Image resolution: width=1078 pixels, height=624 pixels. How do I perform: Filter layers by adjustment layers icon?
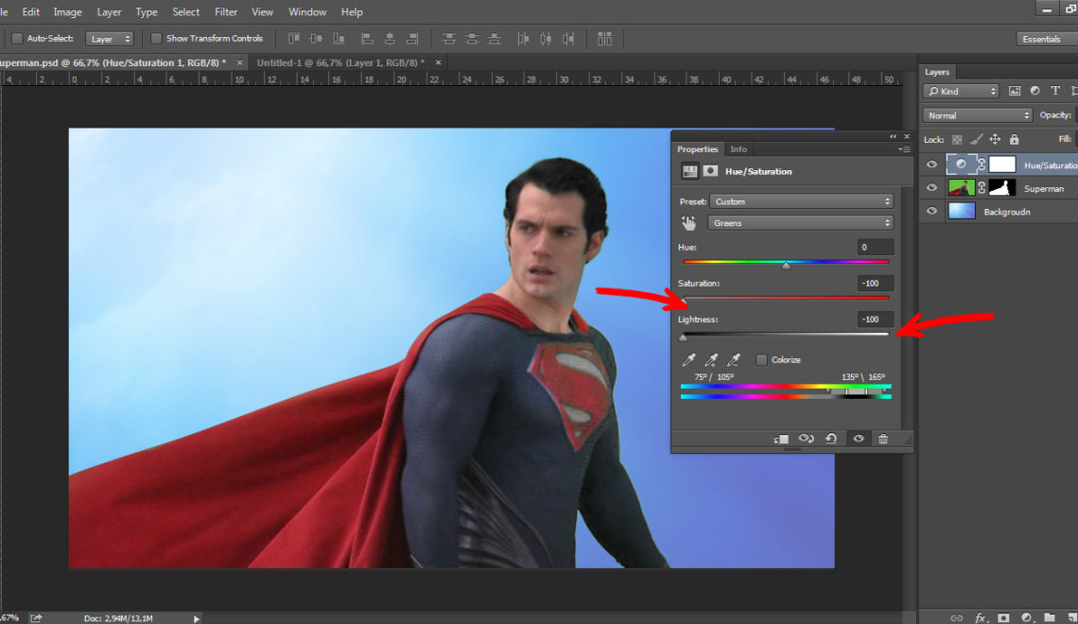[x=1035, y=91]
